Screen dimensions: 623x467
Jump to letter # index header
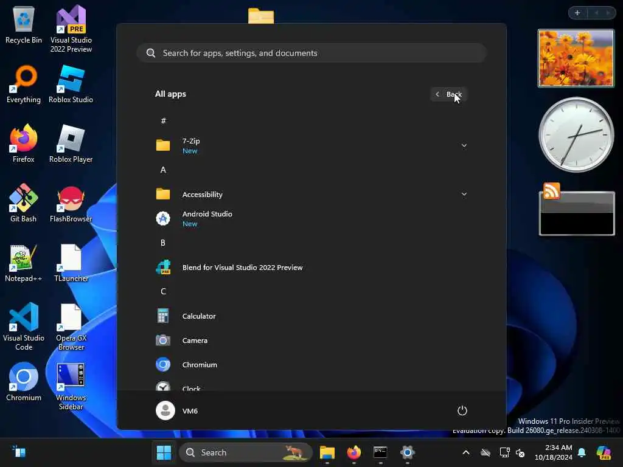(x=163, y=121)
